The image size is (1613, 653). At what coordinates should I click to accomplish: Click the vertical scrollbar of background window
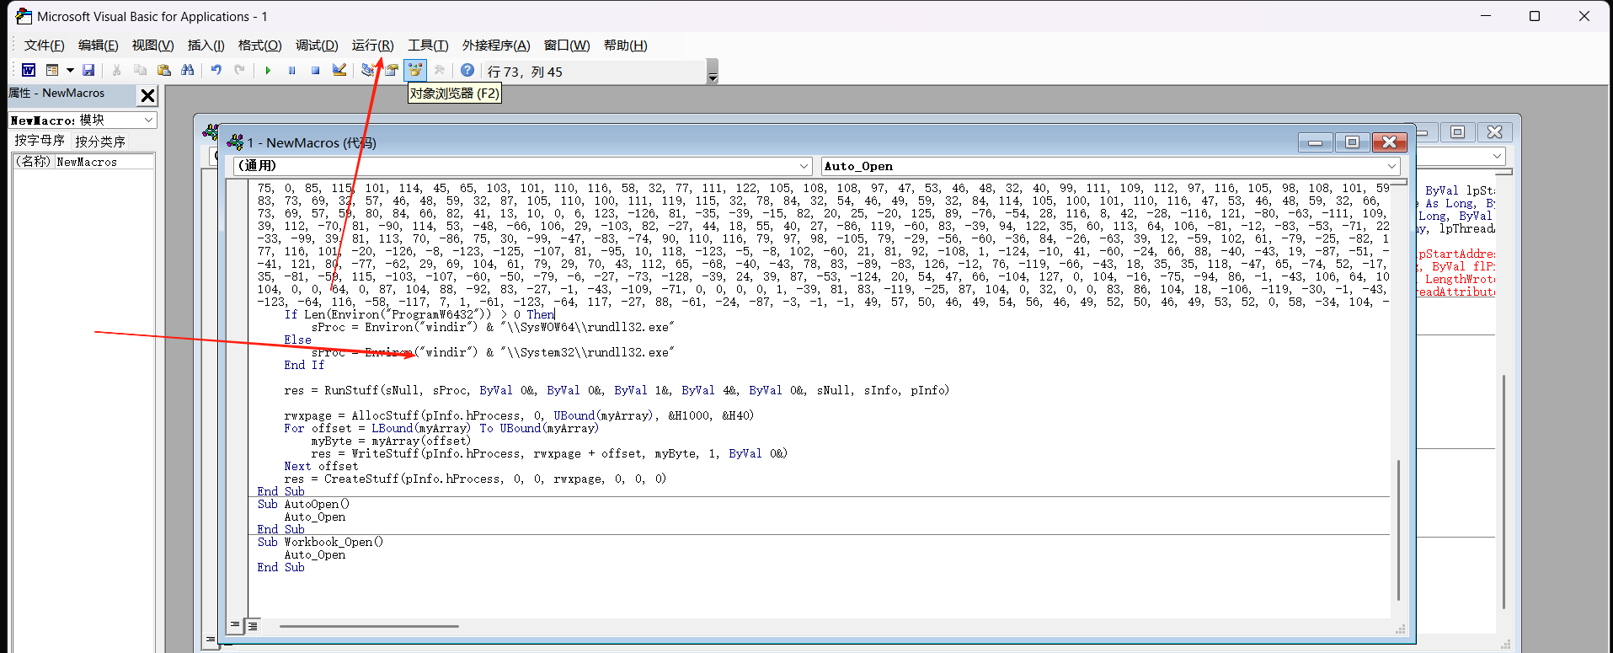click(x=1504, y=492)
